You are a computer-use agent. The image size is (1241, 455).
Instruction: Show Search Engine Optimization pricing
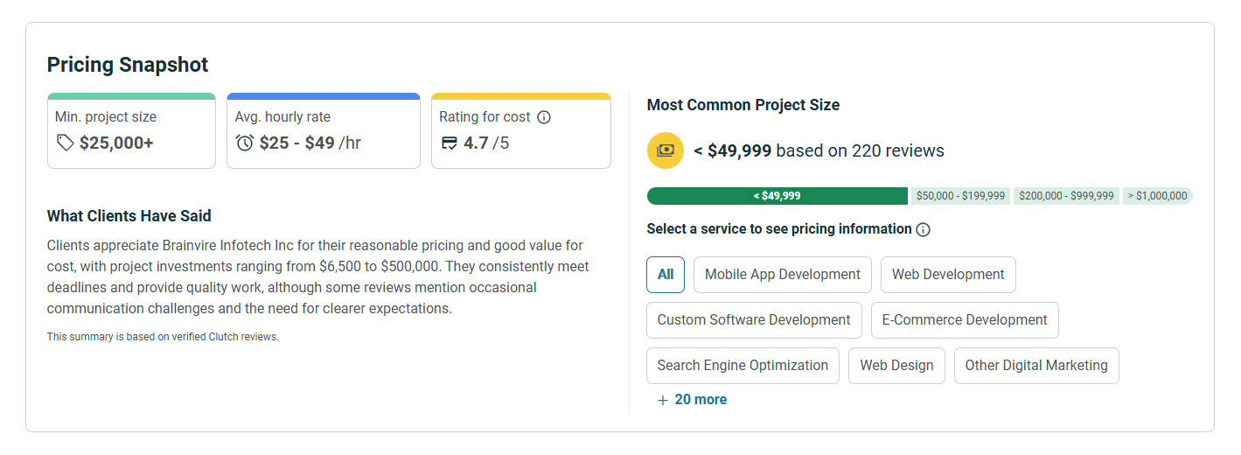[x=743, y=366]
